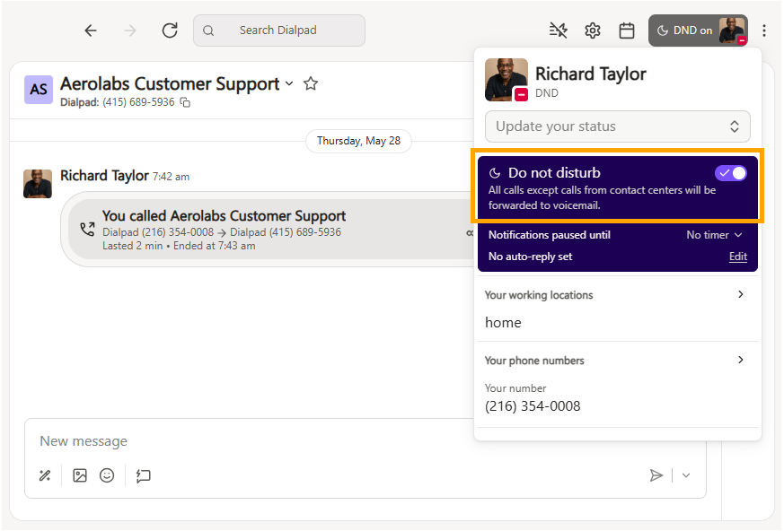Click the send message arrow
Screen dimensions: 784x531
point(656,475)
